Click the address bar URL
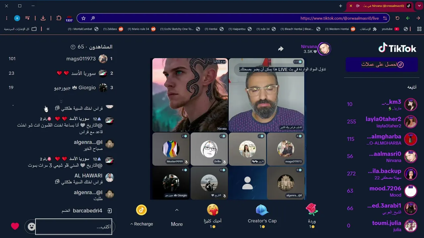Viewport: 424px width, 238px height. 340,18
